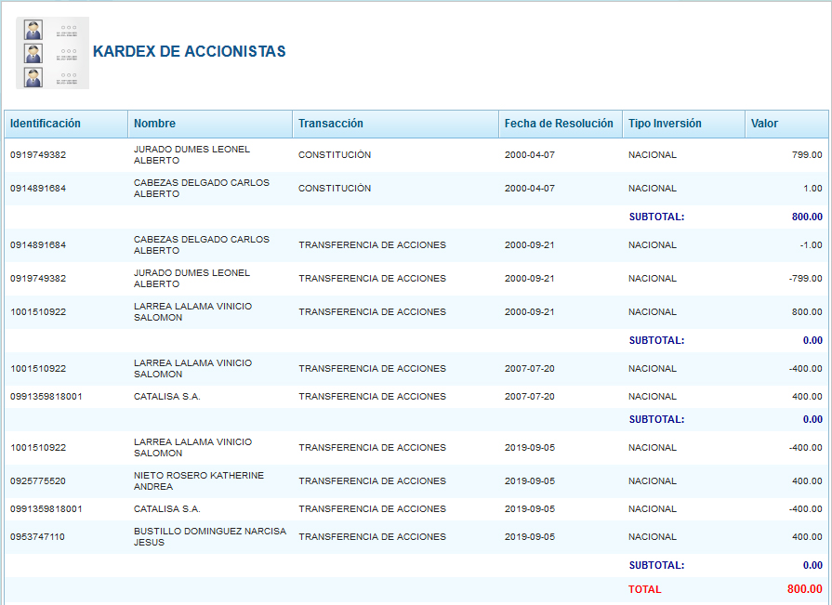This screenshot has width=832, height=605.
Task: Click the red 800.00 total amount
Action: point(804,589)
